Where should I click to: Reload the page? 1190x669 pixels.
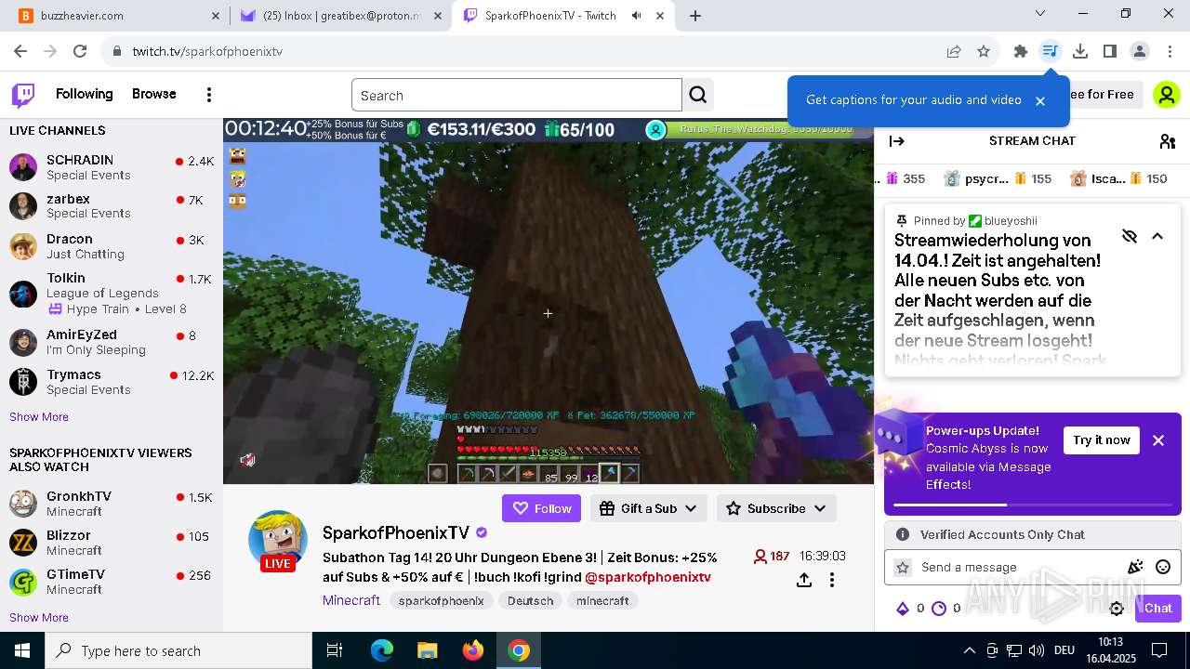(80, 51)
